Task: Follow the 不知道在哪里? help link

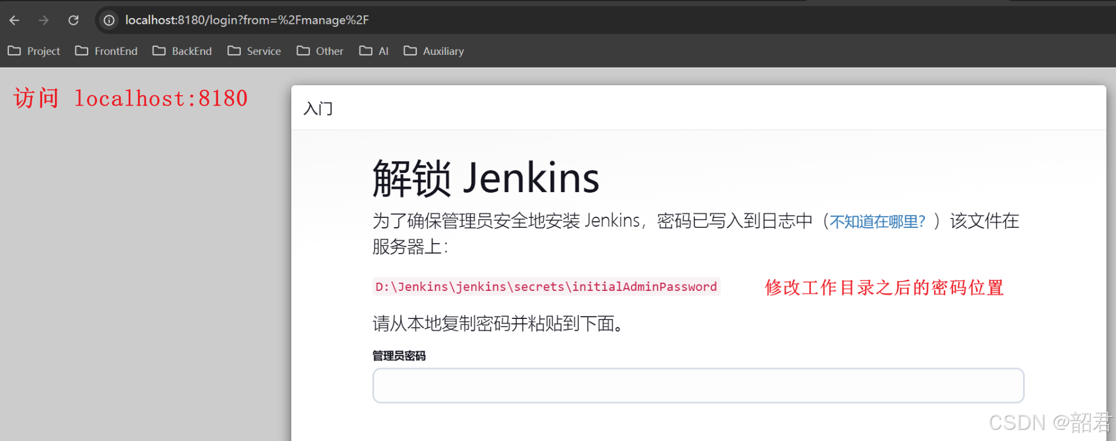Action: tap(877, 221)
